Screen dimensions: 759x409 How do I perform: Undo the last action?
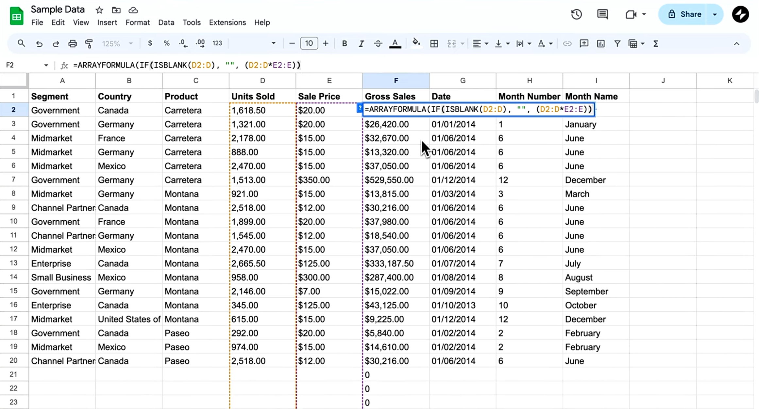pyautogui.click(x=39, y=43)
